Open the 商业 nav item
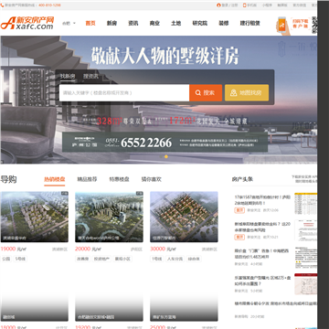329x329 pixels. click(154, 23)
